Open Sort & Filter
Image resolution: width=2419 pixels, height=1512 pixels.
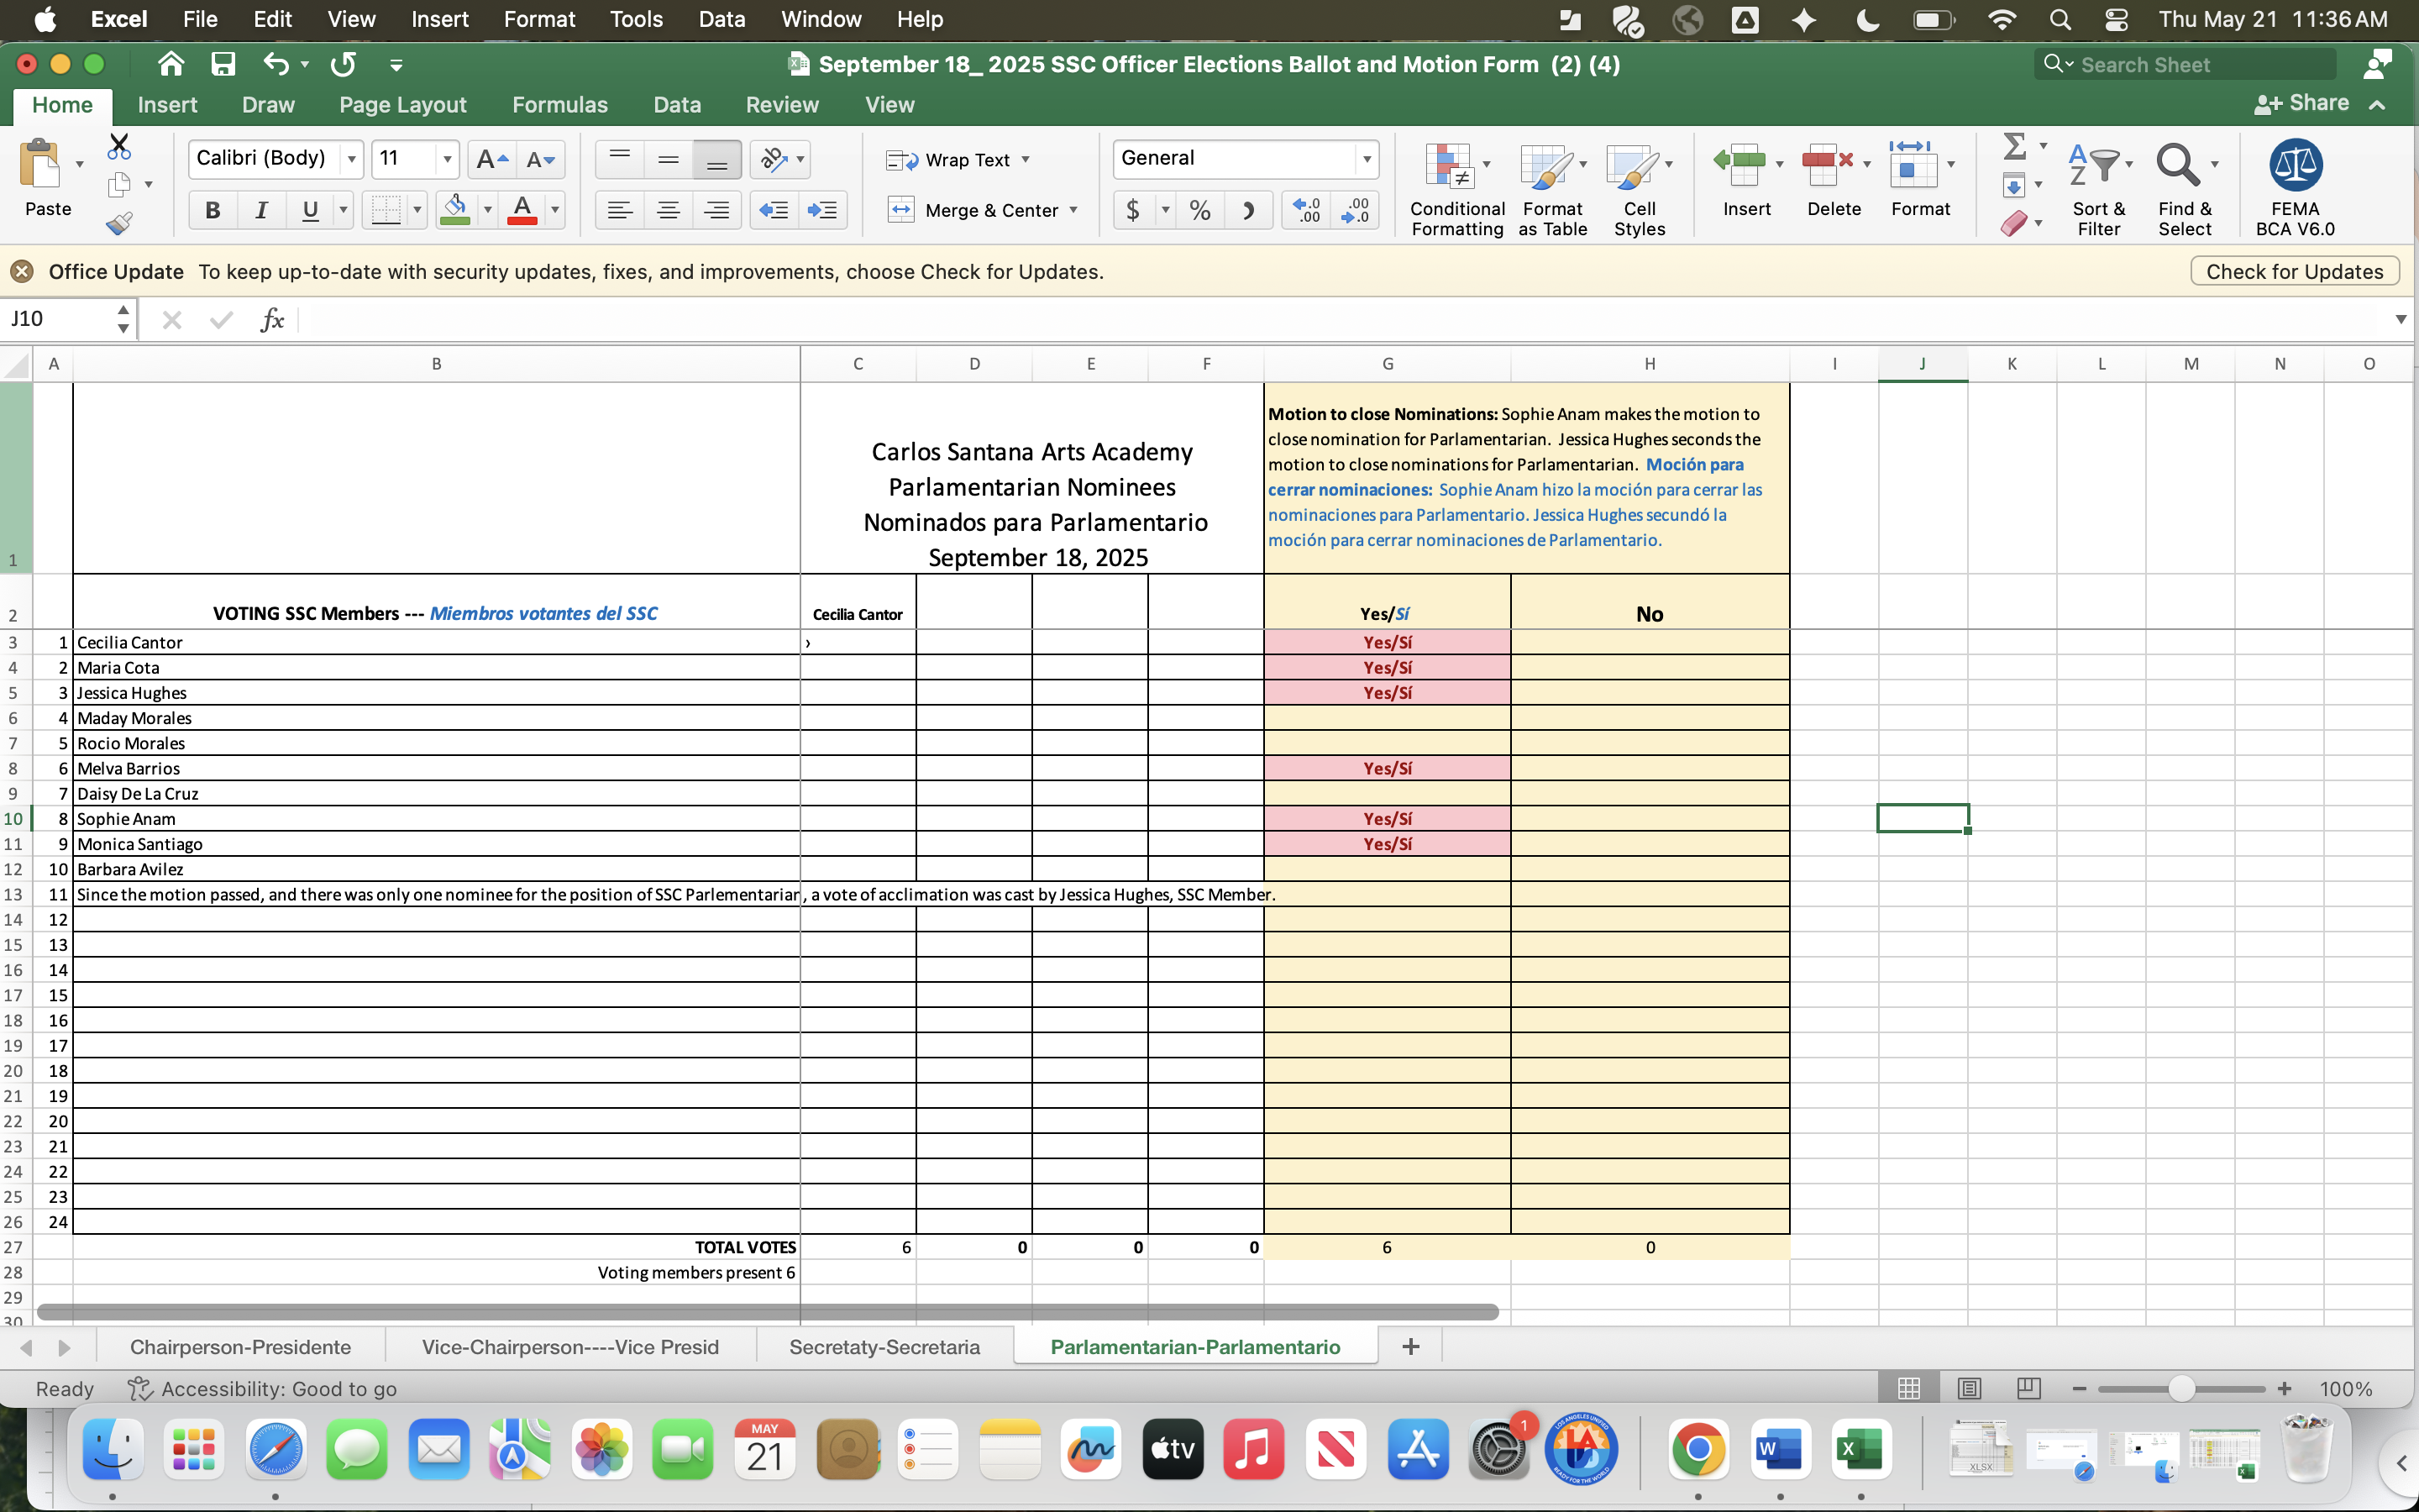[2098, 188]
